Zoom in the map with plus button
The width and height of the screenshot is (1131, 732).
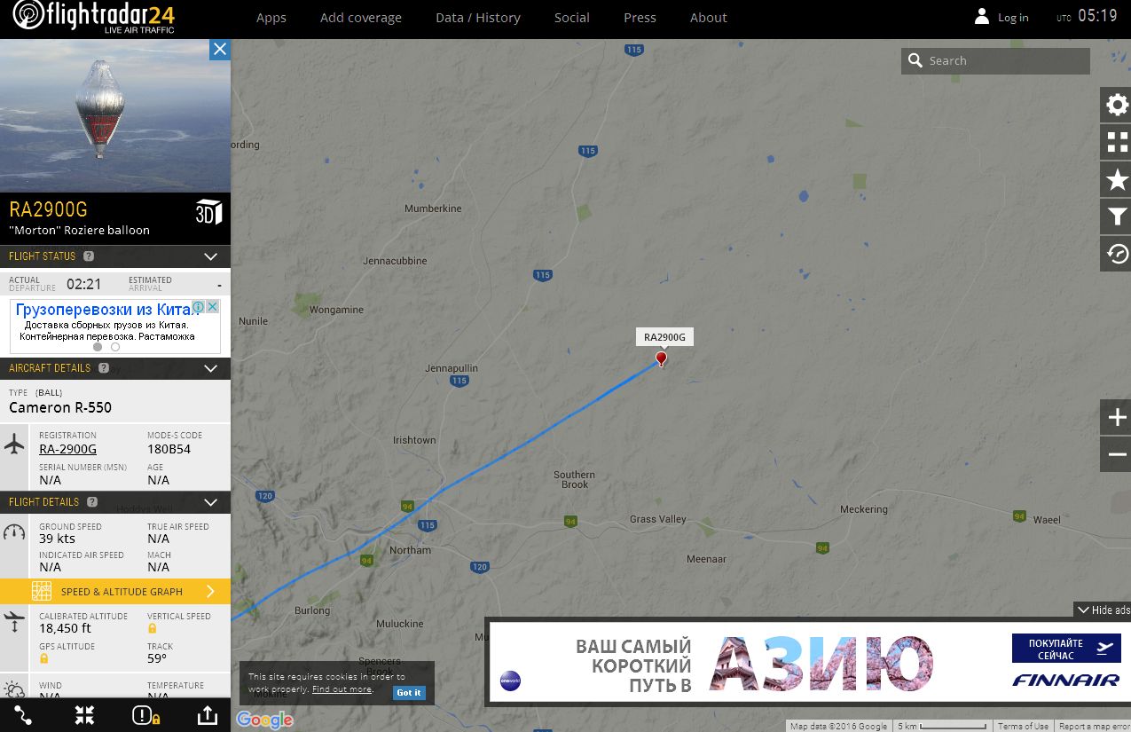tap(1116, 418)
